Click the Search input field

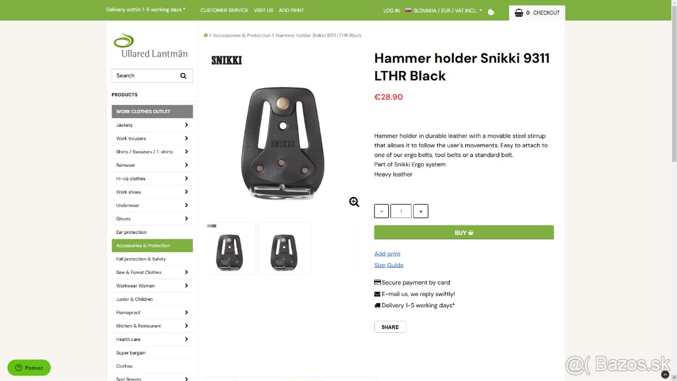[x=145, y=76]
